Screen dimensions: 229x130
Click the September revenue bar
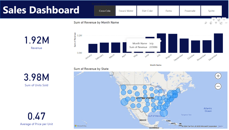click(x=184, y=46)
